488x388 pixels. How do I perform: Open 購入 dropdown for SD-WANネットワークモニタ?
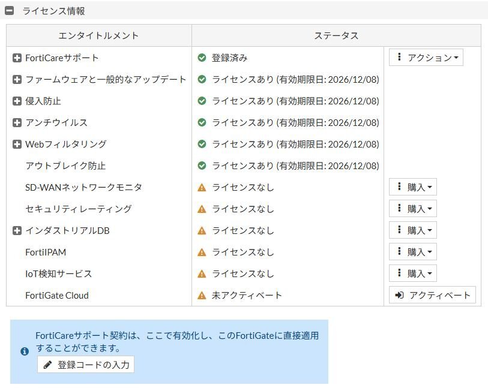pos(412,187)
